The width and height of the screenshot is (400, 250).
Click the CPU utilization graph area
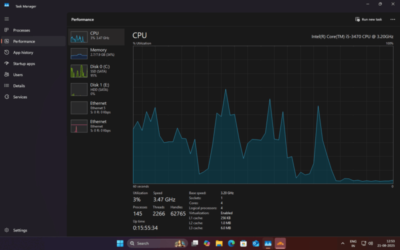[263, 114]
